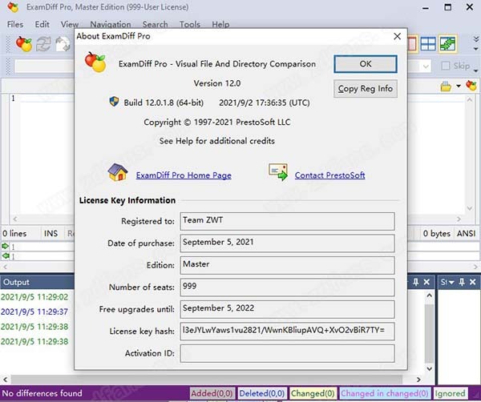The height and width of the screenshot is (402, 481).
Task: Click the Changed in changed(0) legend
Action: point(384,393)
